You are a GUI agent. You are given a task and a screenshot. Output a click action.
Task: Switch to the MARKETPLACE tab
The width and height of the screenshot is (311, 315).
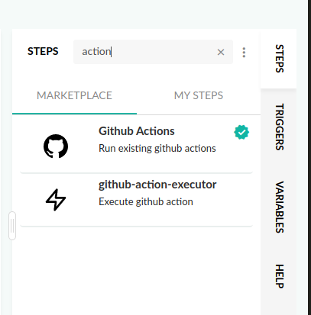(x=74, y=95)
